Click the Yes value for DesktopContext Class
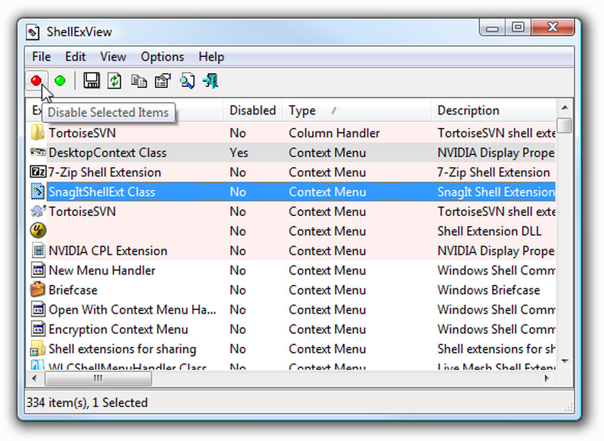 pos(239,153)
